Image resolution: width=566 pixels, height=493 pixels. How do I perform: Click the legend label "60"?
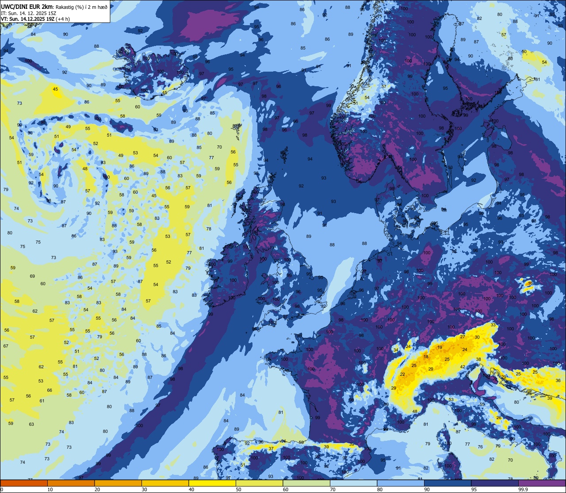click(x=286, y=489)
